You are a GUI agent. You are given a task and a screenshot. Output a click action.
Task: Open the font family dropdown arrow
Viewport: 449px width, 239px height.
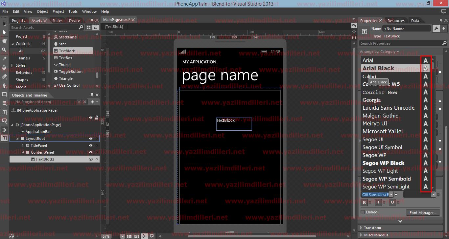coord(391,195)
